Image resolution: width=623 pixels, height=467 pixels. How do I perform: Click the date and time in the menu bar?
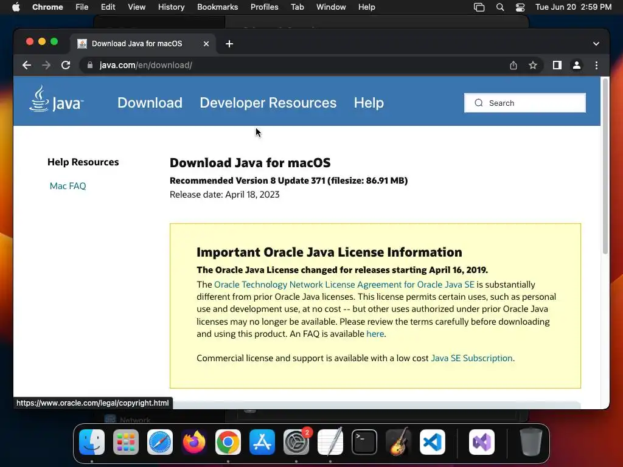tap(573, 7)
